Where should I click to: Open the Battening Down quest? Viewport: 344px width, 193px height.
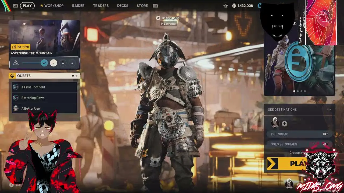coord(45,98)
